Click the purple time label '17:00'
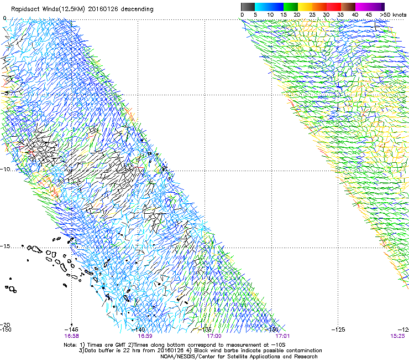Viewport: 409px width, 360px height. point(214,336)
